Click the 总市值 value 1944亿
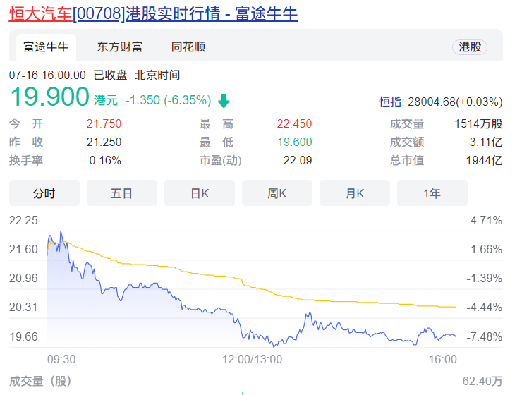Viewport: 522px width, 395px height. (x=484, y=160)
